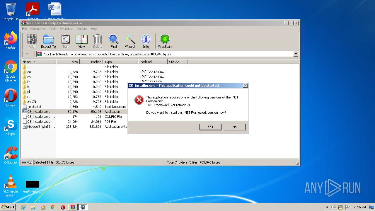This screenshot has height=211, width=375.
Task: Open VLC media player shortcut
Action: coord(11,186)
